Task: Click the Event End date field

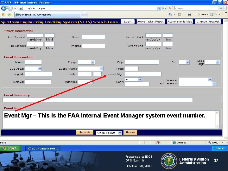Action: click(153, 44)
